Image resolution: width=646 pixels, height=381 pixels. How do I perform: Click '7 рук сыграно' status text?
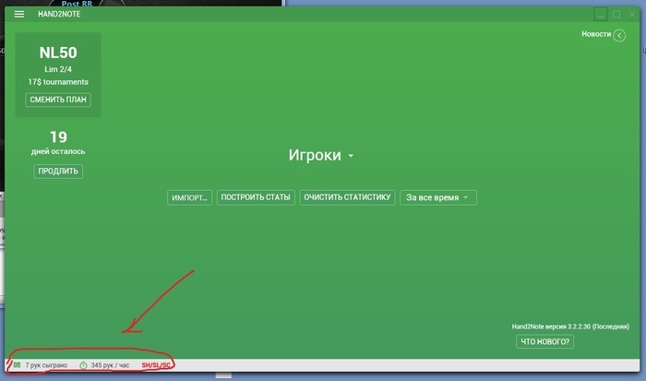[x=46, y=365]
